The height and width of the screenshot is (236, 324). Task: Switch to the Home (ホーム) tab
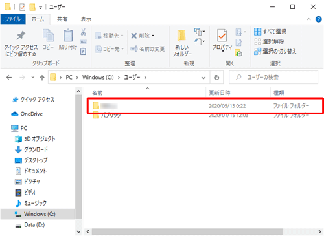pyautogui.click(x=38, y=19)
